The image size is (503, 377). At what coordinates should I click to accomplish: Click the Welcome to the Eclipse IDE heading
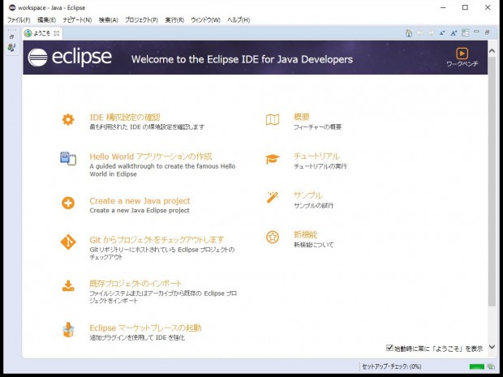242,59
